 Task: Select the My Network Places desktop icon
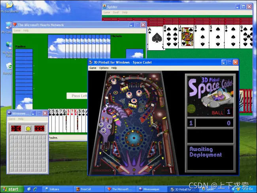pos(7,49)
